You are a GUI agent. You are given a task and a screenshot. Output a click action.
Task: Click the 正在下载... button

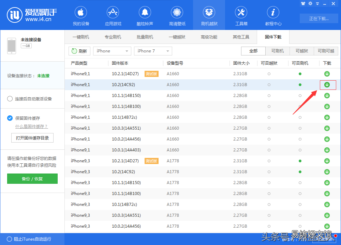click(x=319, y=19)
